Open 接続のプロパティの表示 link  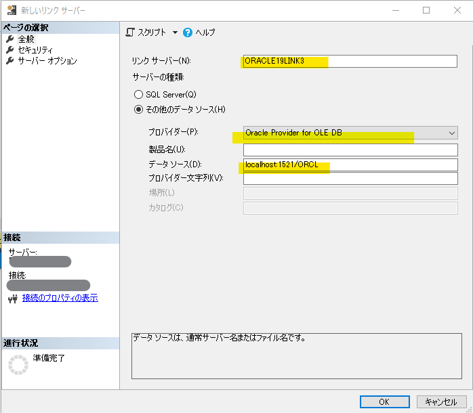coord(60,298)
